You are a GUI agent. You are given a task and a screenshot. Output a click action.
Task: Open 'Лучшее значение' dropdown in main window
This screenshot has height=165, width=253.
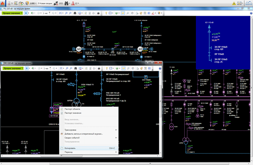tap(12, 13)
